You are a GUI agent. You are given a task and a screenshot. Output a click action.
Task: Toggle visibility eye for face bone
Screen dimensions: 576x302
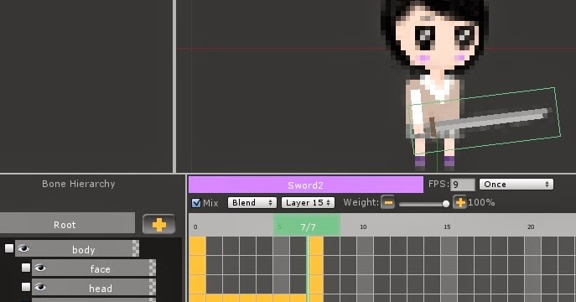coord(40,268)
